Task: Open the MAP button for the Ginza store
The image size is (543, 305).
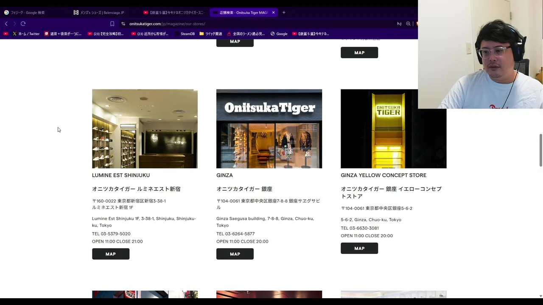Action: click(235, 254)
